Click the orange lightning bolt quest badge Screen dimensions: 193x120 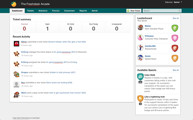(x=140, y=99)
